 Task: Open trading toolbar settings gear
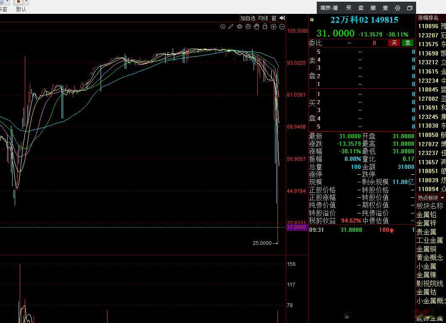398,8
